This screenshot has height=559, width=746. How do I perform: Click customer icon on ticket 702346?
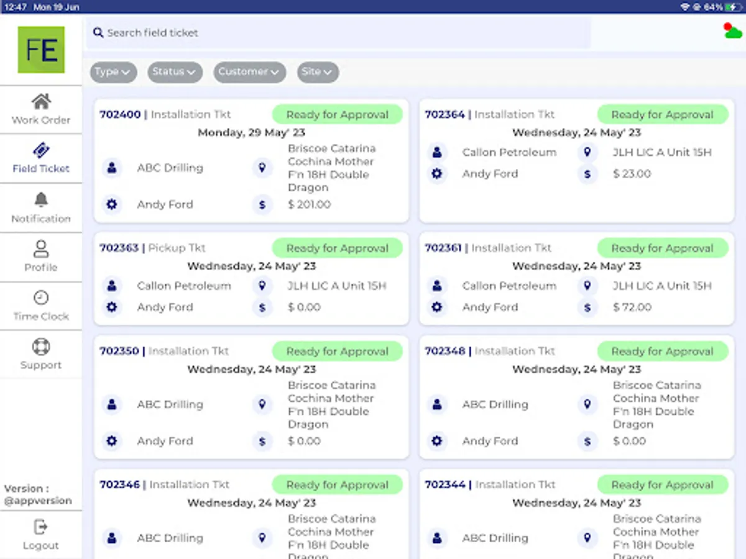(x=112, y=538)
